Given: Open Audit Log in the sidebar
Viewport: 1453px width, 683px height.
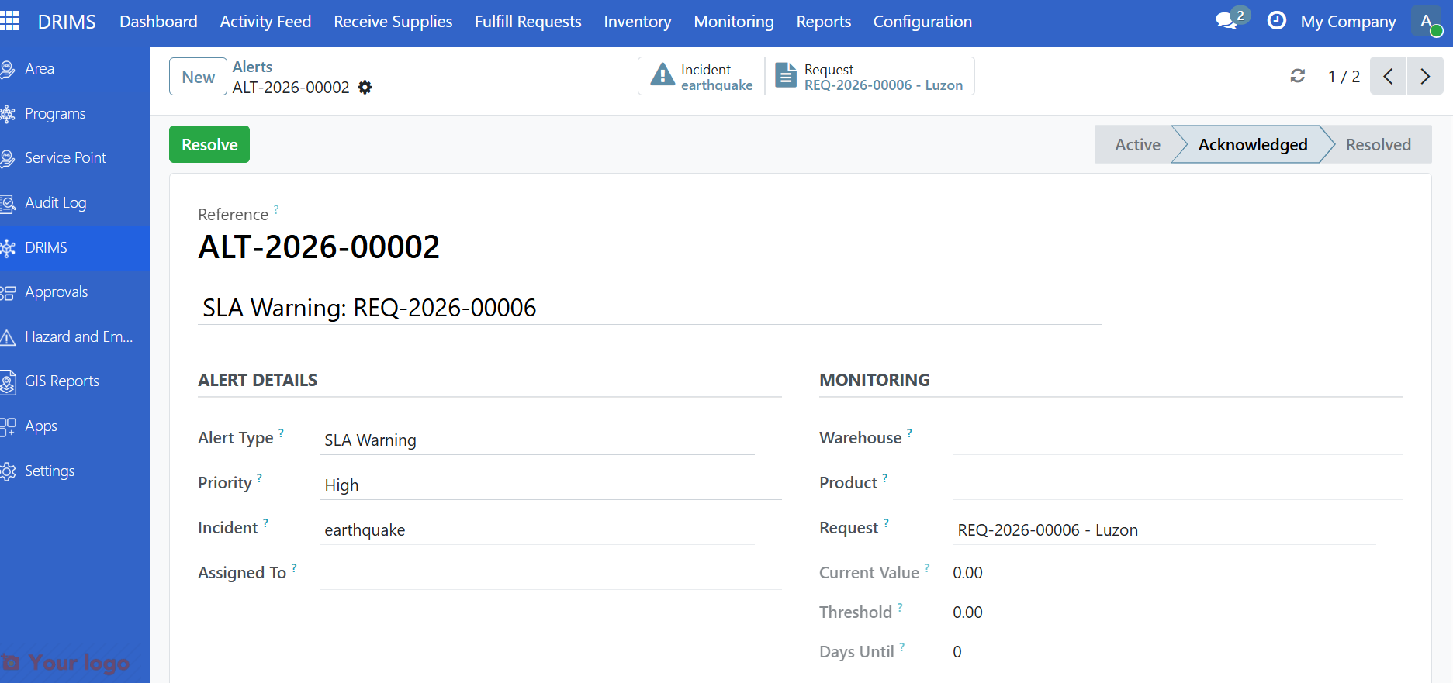Looking at the screenshot, I should pyautogui.click(x=75, y=203).
